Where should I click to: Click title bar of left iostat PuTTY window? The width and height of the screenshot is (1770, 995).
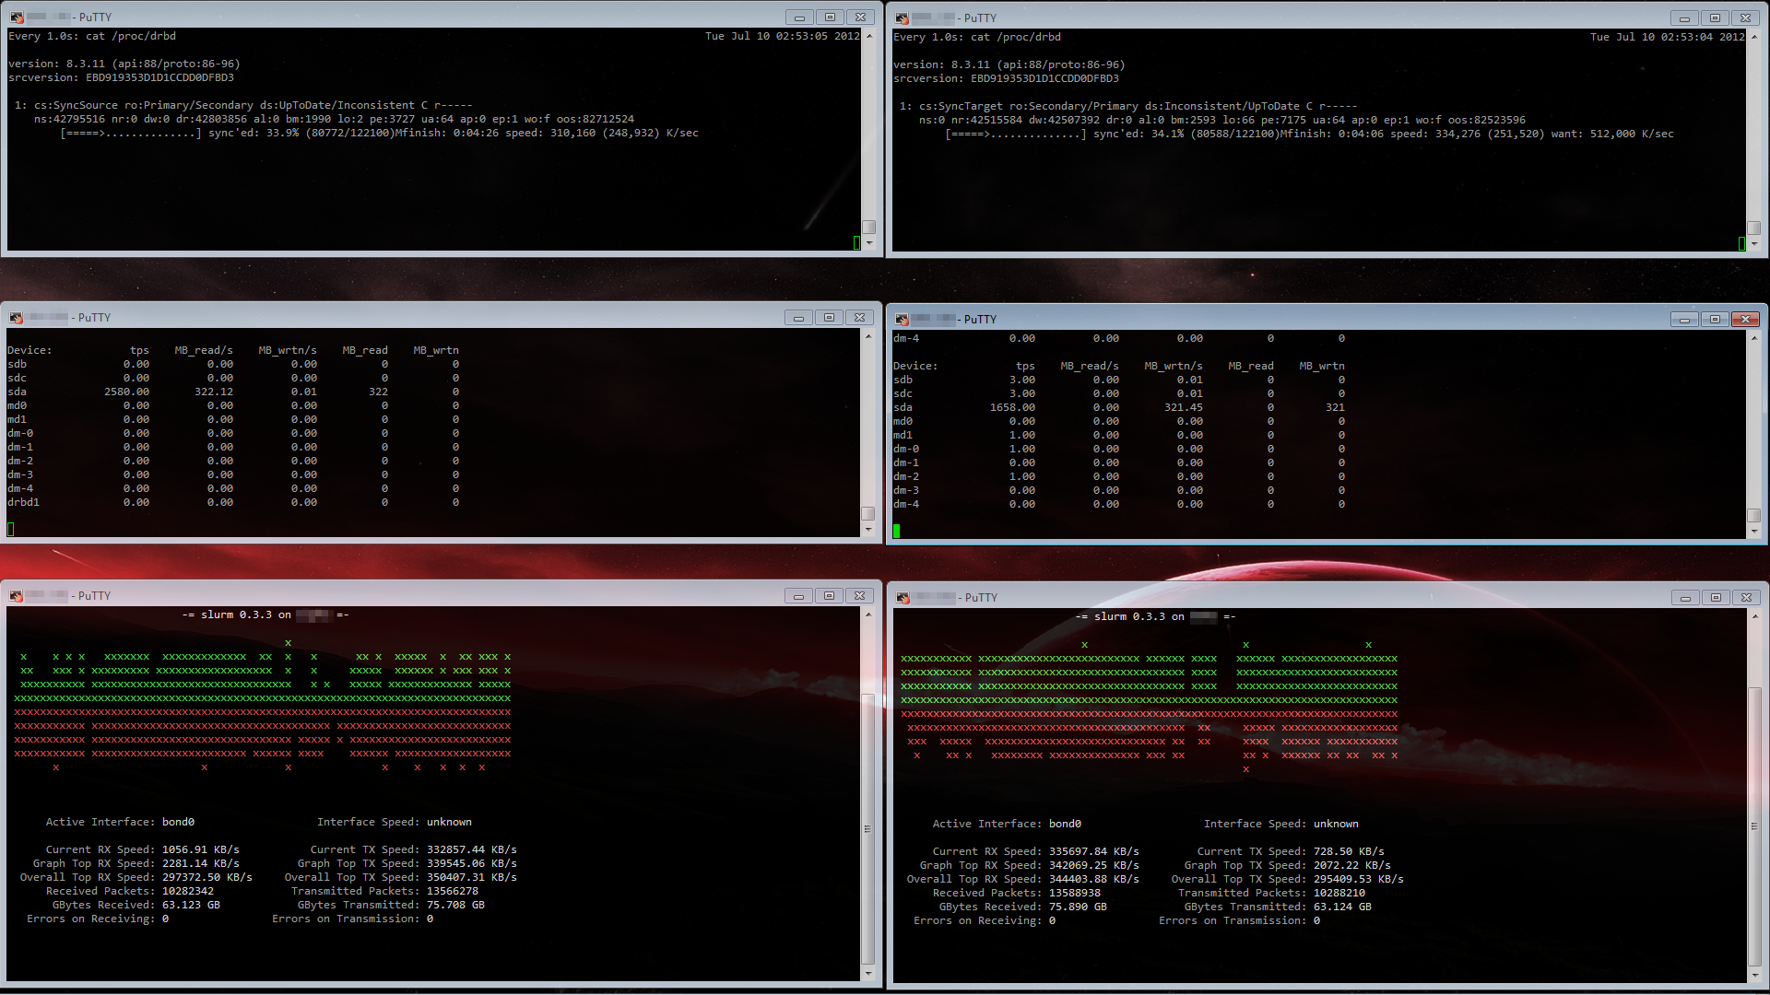[415, 318]
